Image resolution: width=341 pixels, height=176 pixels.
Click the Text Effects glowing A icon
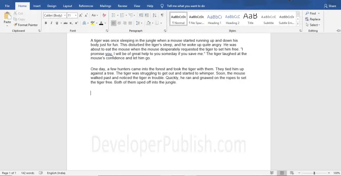coord(84,23)
